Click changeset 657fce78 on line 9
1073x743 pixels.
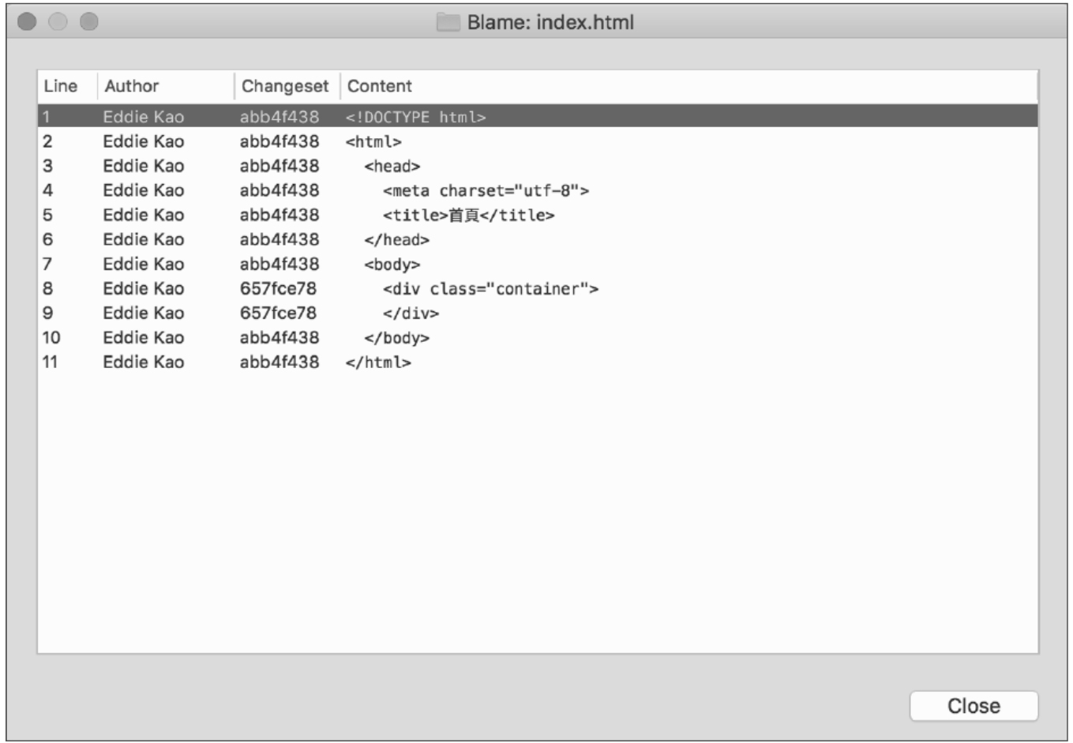click(278, 313)
